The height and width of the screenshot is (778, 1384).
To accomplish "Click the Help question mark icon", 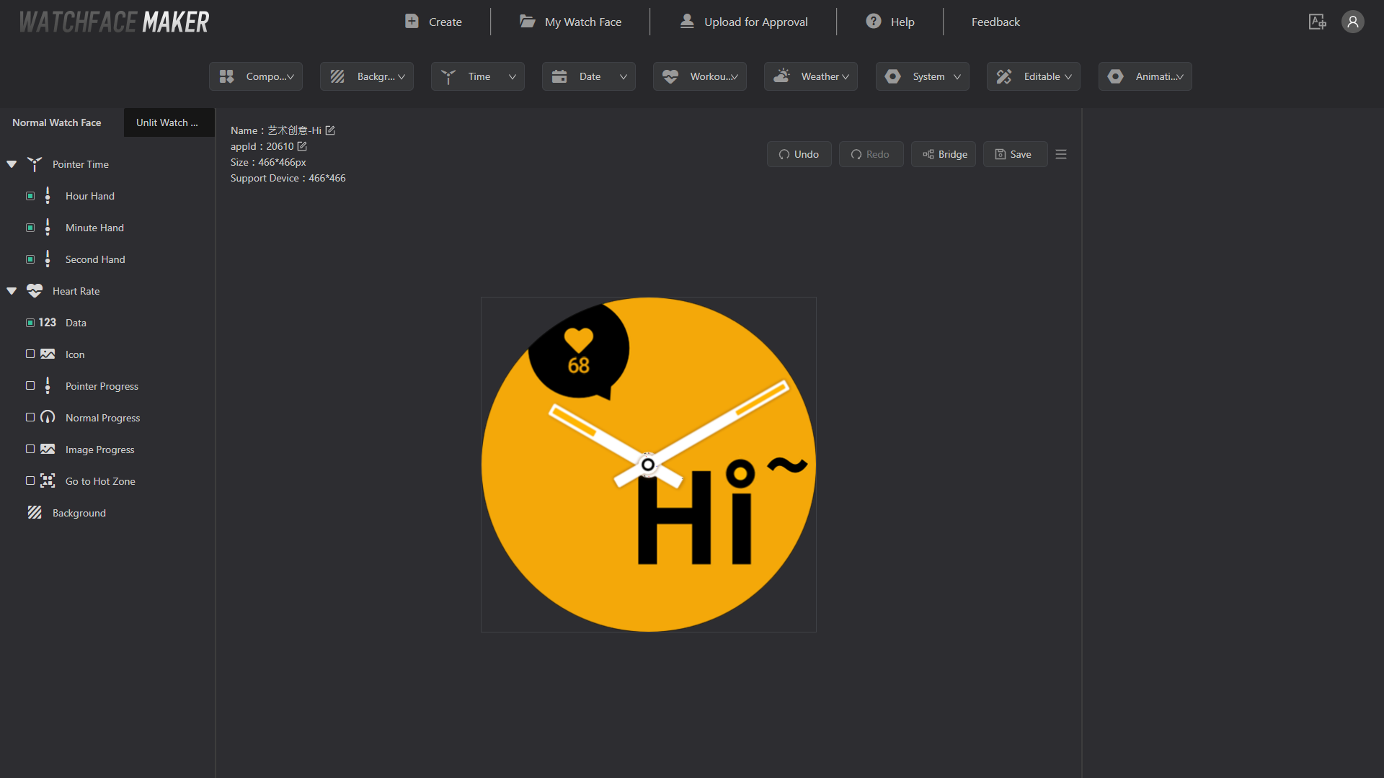I will click(x=871, y=22).
